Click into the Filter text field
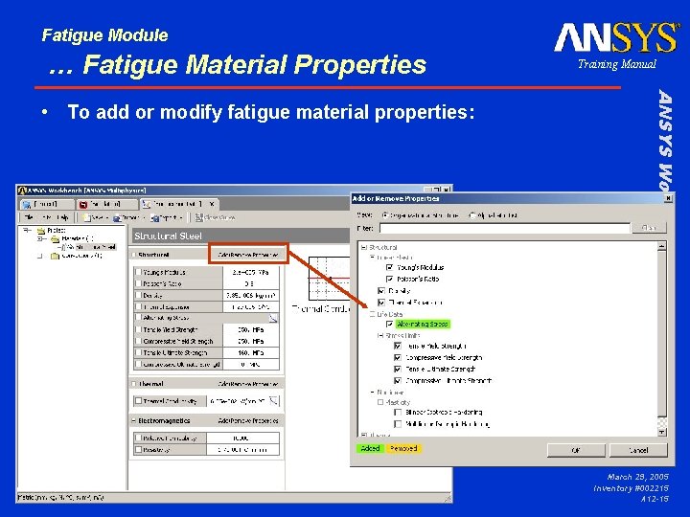 [505, 228]
